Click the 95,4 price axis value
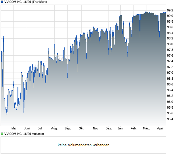 point(170,119)
